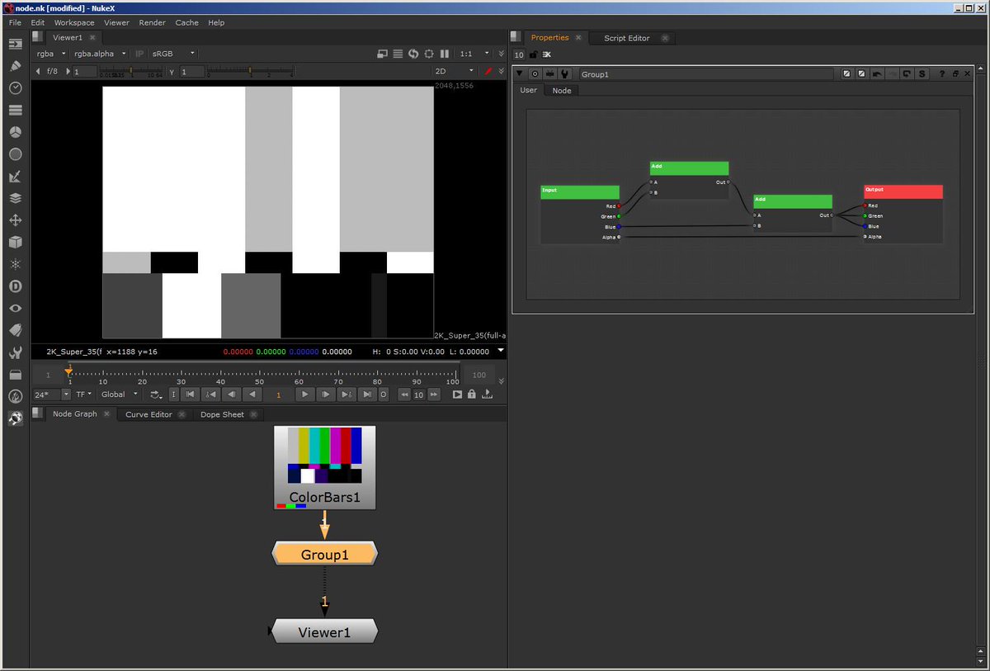Toggle the IP input process button
The height and width of the screenshot is (671, 990).
139,54
